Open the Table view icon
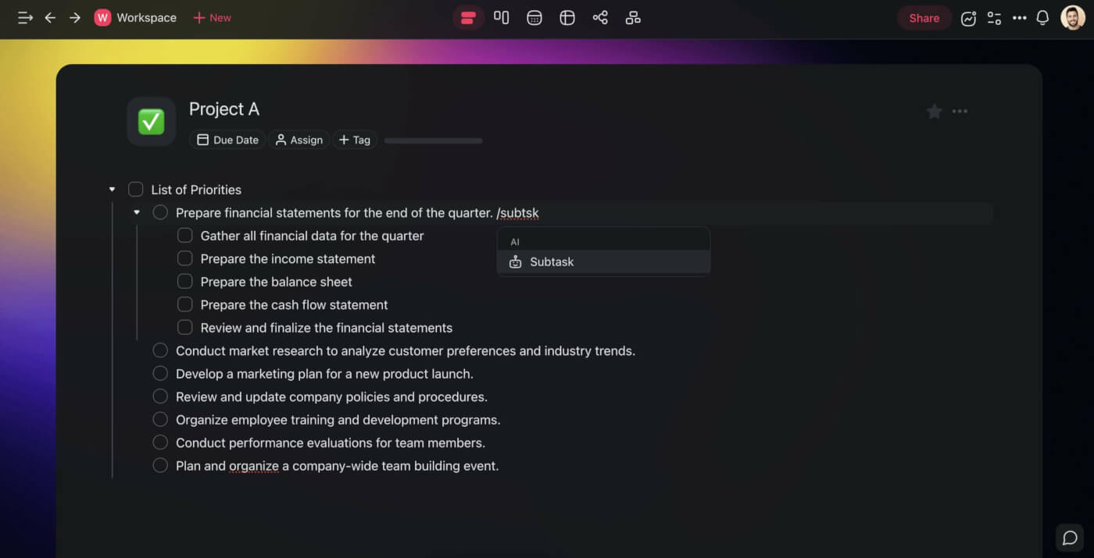The width and height of the screenshot is (1094, 558). (567, 17)
